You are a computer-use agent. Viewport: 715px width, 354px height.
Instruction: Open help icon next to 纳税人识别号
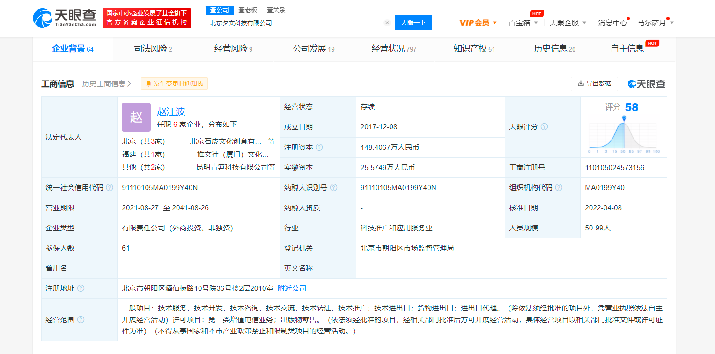(333, 187)
